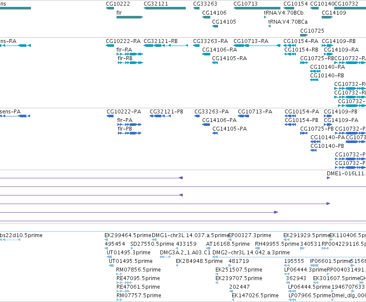The height and width of the screenshot is (302, 366).
Task: Click the CG10222 gene label
Action: [118, 4]
